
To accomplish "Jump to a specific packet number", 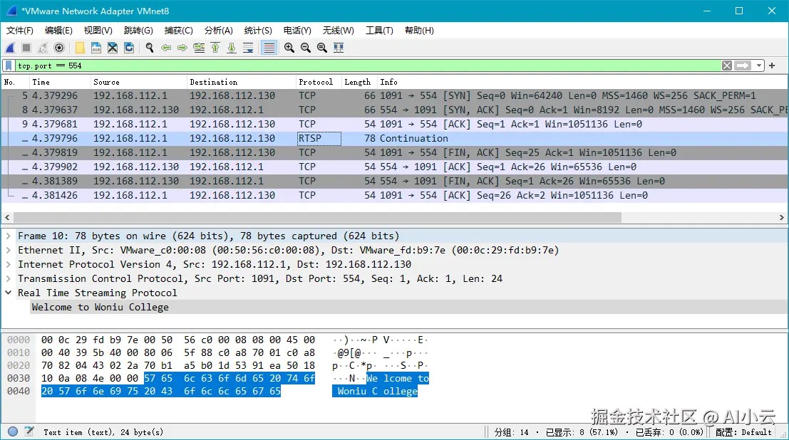I will click(x=199, y=48).
